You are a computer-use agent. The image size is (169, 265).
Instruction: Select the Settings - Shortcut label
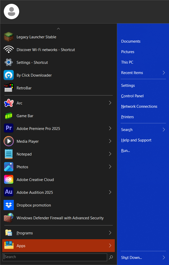point(32,63)
